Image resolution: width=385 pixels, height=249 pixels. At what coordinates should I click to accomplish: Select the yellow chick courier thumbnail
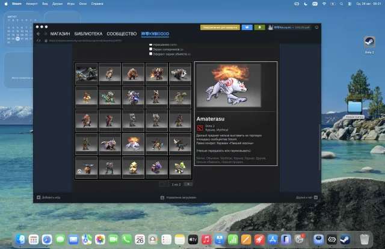tap(134, 167)
